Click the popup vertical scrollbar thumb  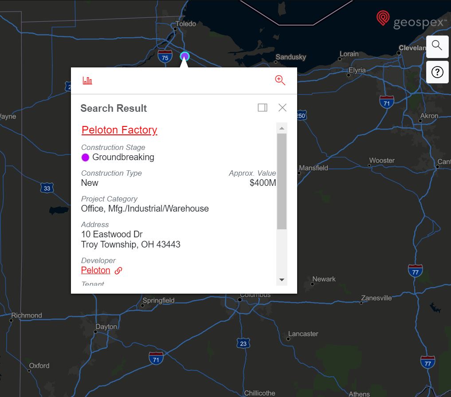(282, 181)
